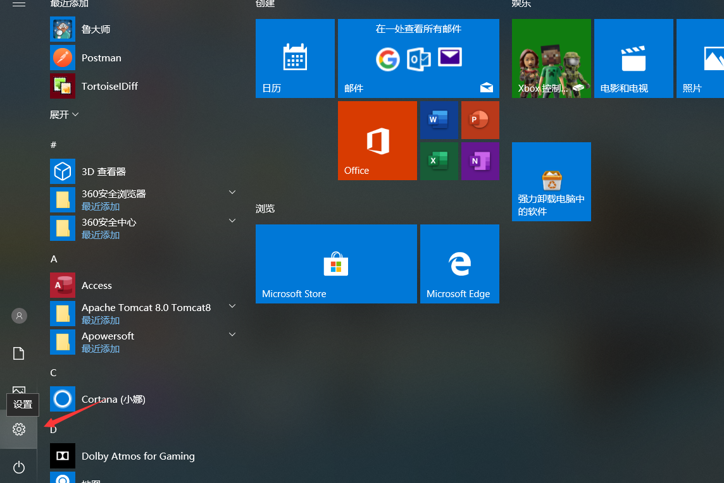The height and width of the screenshot is (483, 724).
Task: Expand Apowersoft folder chevron
Action: [232, 335]
